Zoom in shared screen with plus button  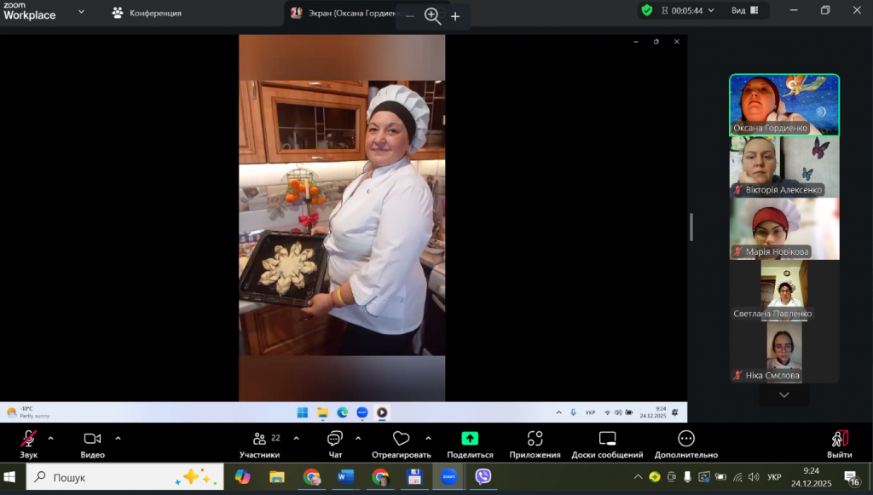455,16
